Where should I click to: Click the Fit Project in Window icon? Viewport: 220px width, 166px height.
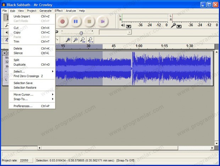tap(90, 40)
